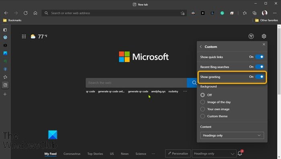Image resolution: width=281 pixels, height=159 pixels.
Task: Select the Off background radio button
Action: pyautogui.click(x=202, y=95)
